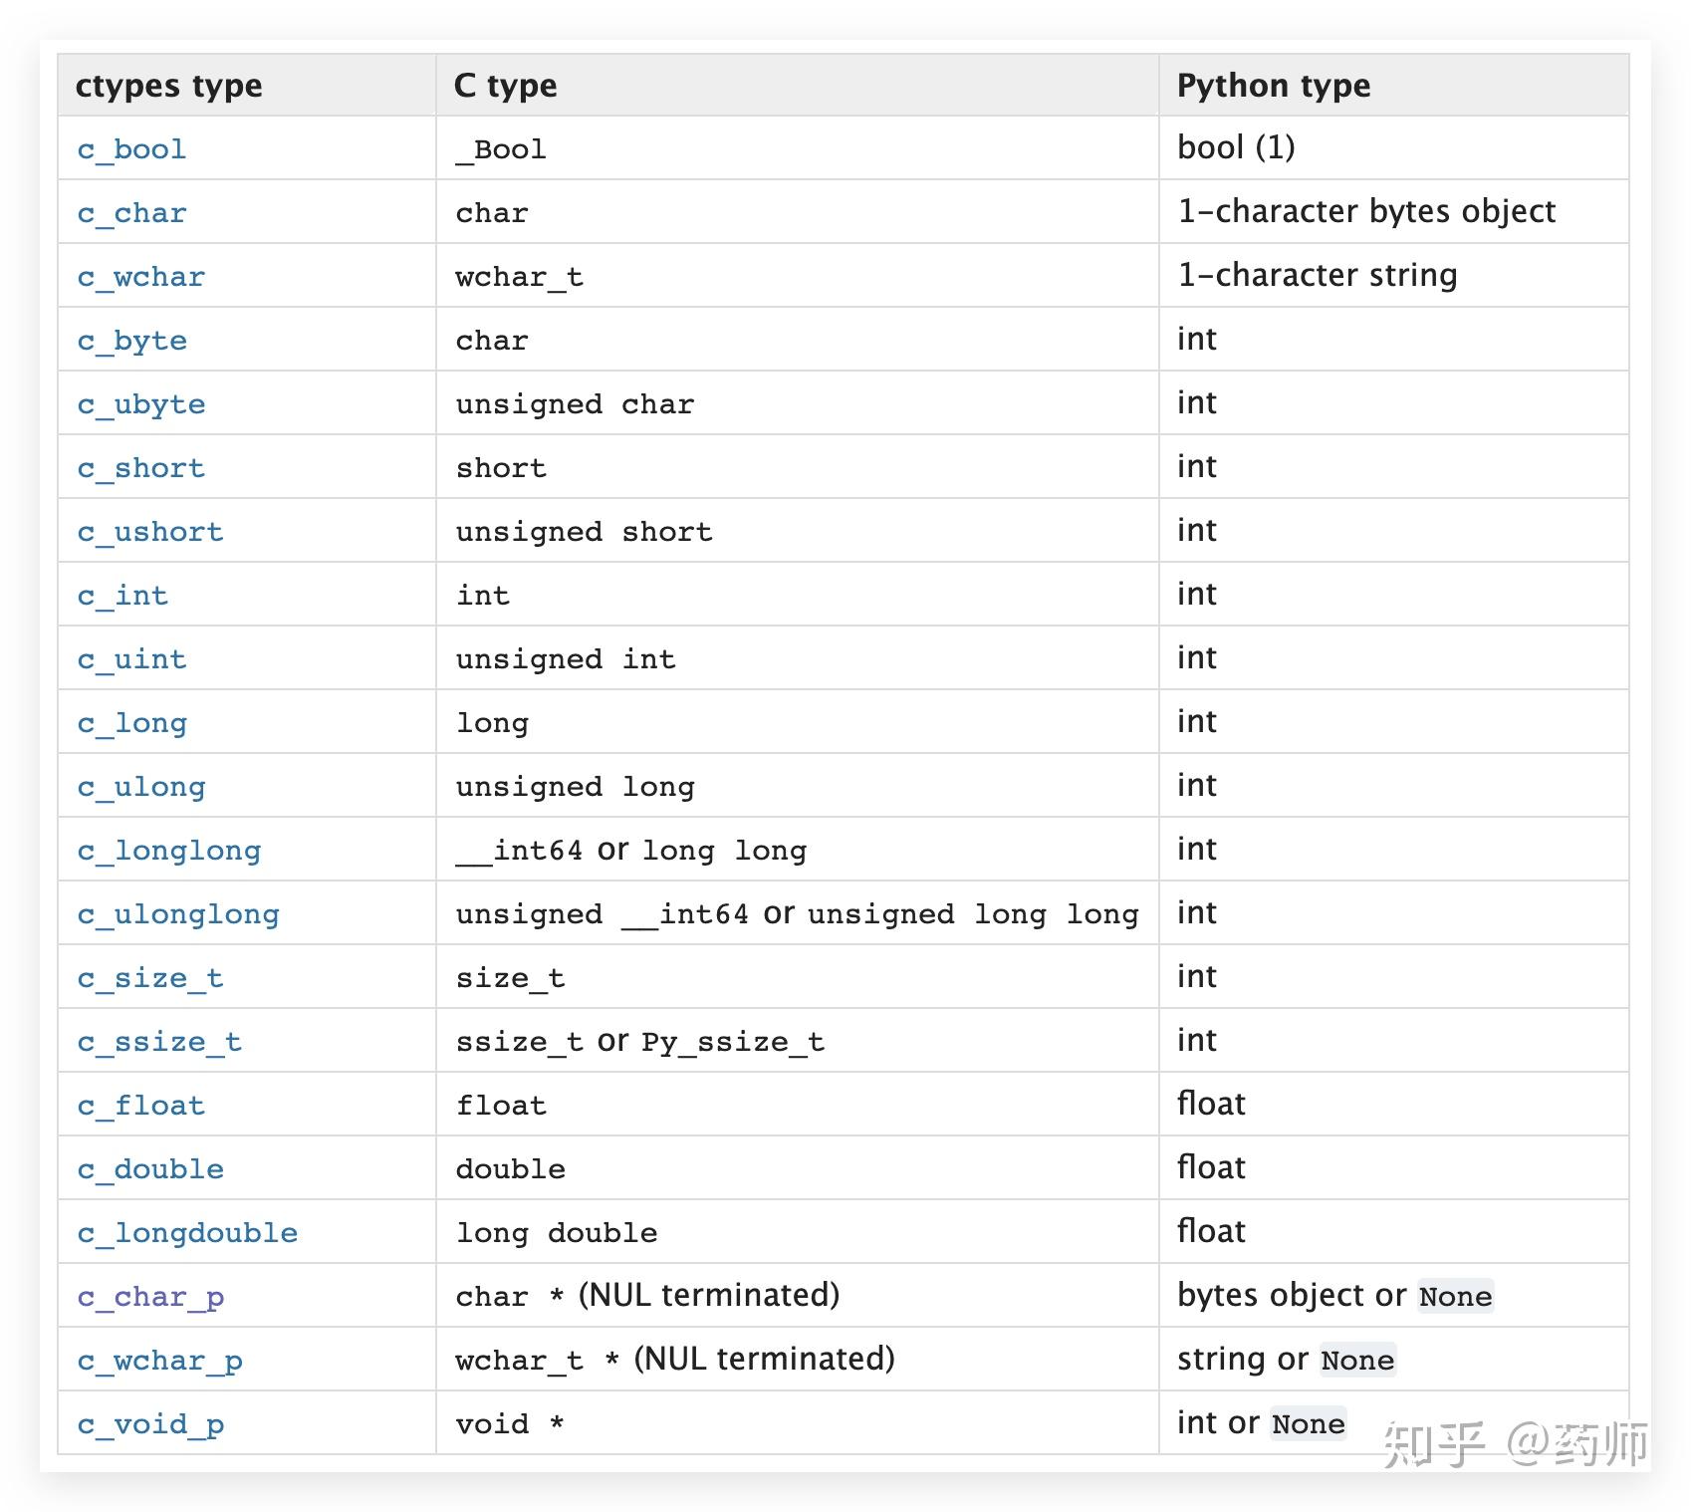Go to the c_ssize_t link

point(159,1042)
